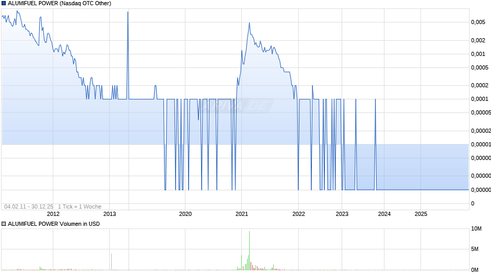Select the 2022 x-axis label
Viewport: 491px width, 275px height.
[x=298, y=214]
